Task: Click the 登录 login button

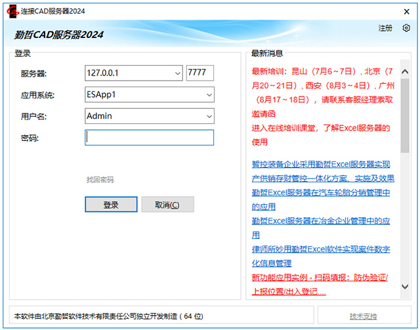Action: coord(111,205)
